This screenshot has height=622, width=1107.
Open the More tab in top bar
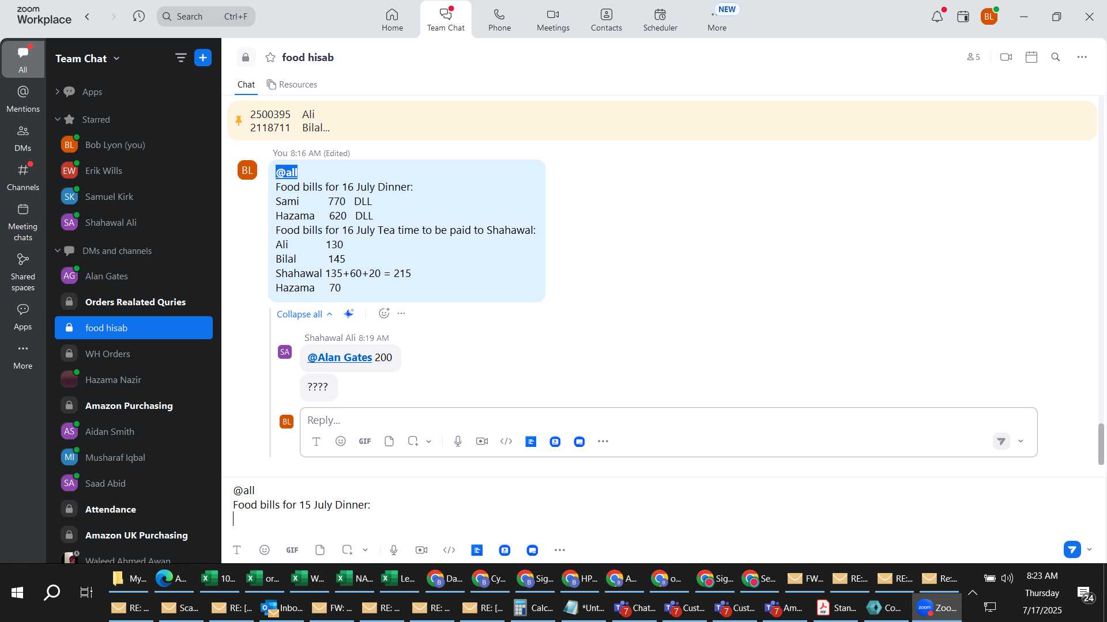[717, 20]
